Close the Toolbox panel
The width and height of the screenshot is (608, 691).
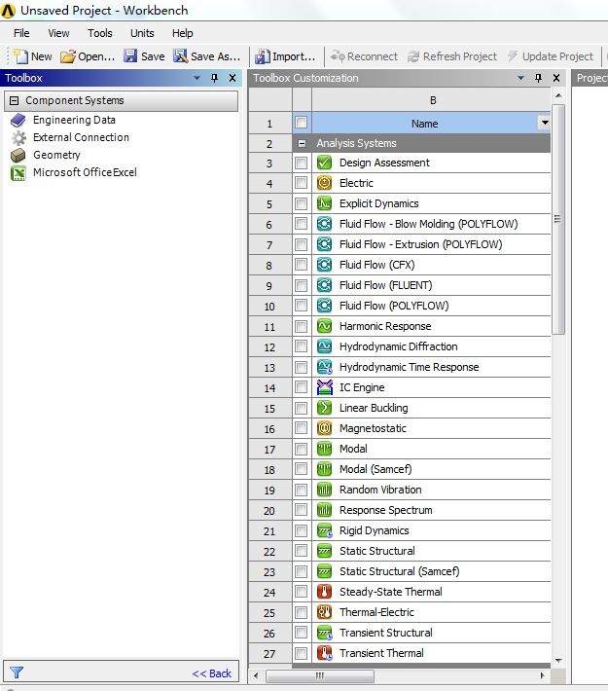click(x=232, y=78)
